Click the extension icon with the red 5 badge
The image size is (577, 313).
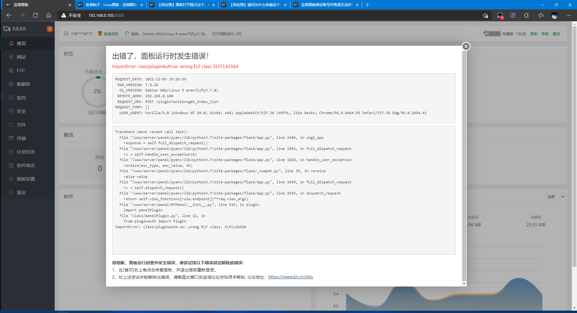pyautogui.click(x=500, y=15)
